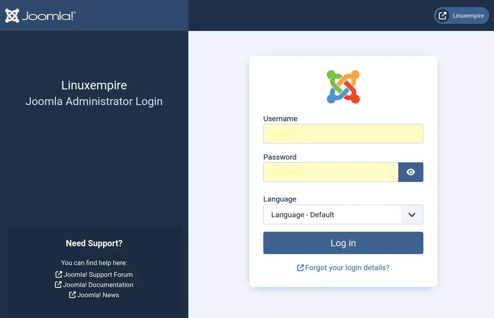494x318 pixels.
Task: Click inside the Username input field
Action: (343, 133)
